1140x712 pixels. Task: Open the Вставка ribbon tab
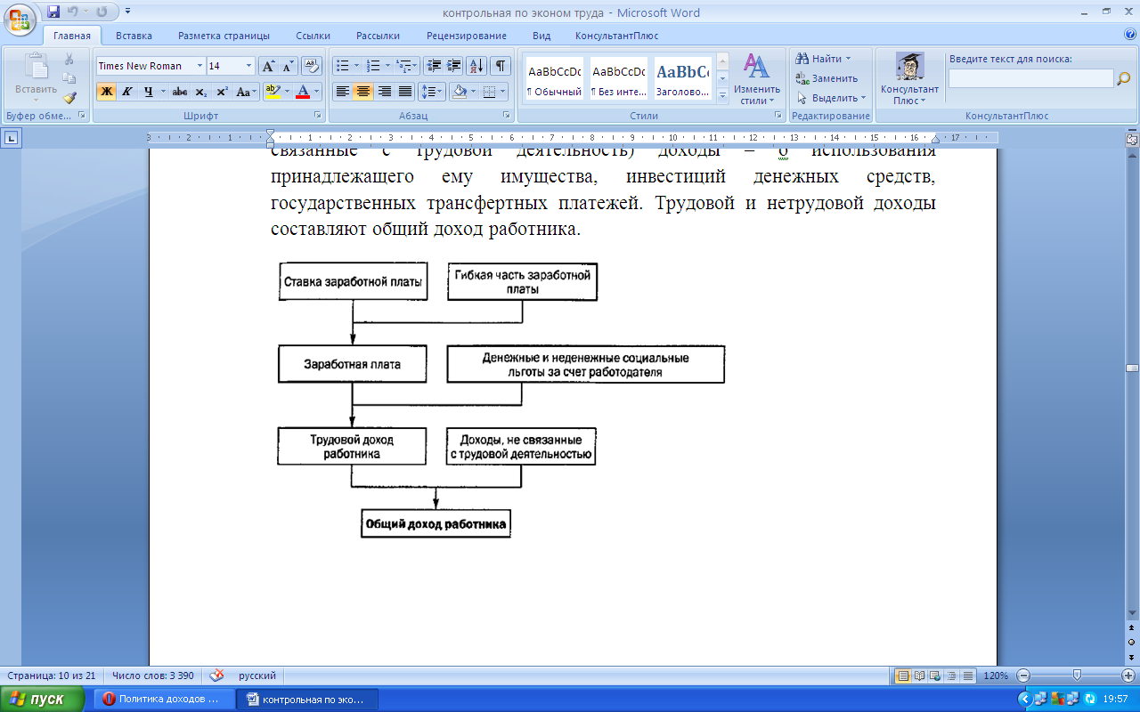click(134, 36)
